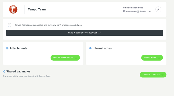Click plus icon on Share Vacancies

coord(163,75)
